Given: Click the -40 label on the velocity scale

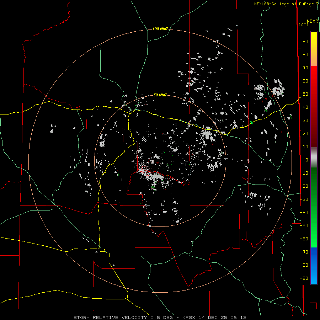Looking at the screenshot, I should point(304,213).
